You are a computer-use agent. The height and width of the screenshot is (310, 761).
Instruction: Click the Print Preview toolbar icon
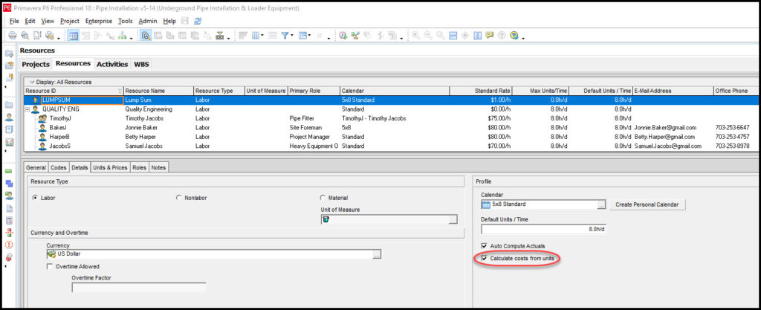(x=25, y=35)
